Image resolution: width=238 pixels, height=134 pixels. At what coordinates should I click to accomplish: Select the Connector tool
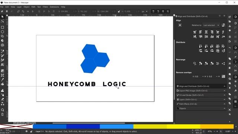point(3,104)
